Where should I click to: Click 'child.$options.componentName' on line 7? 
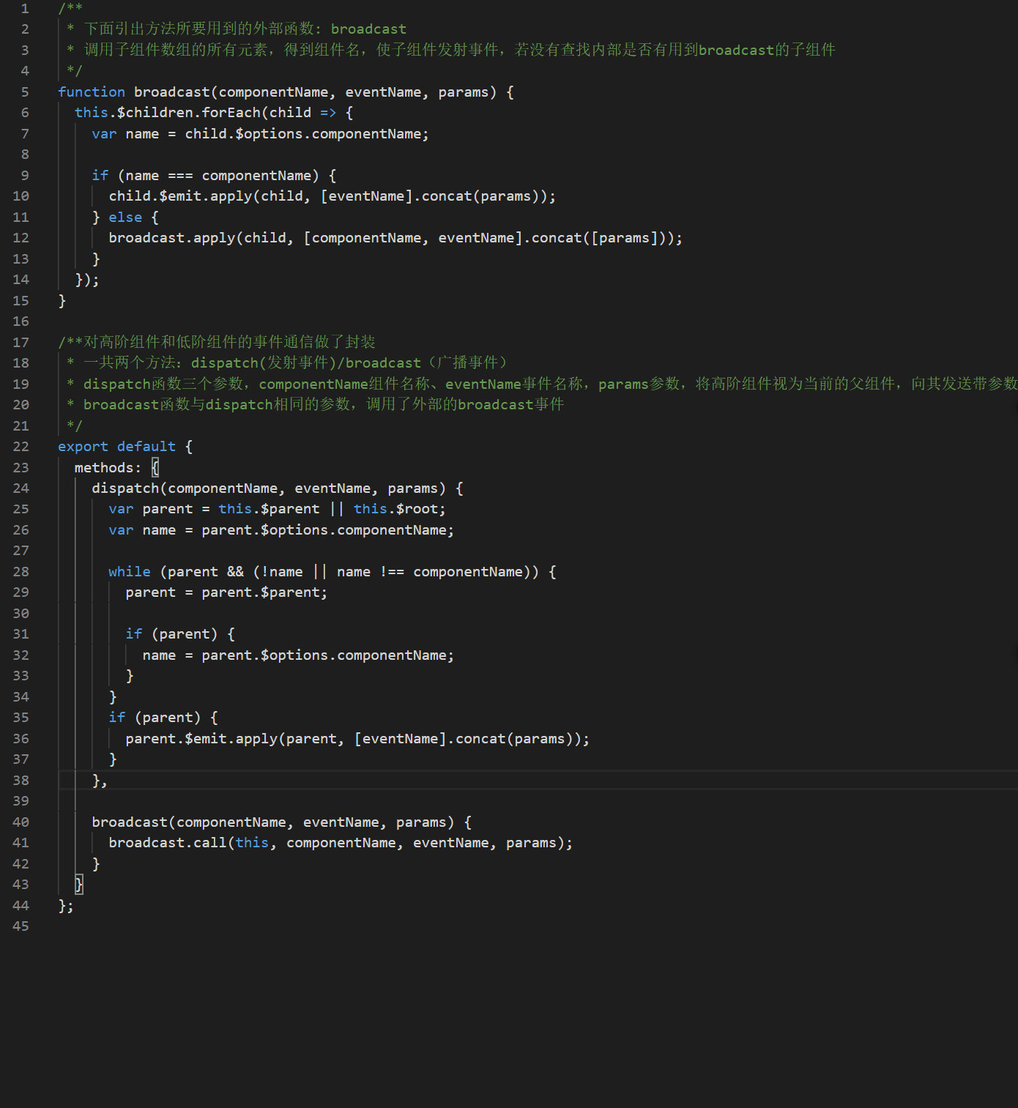(x=303, y=133)
